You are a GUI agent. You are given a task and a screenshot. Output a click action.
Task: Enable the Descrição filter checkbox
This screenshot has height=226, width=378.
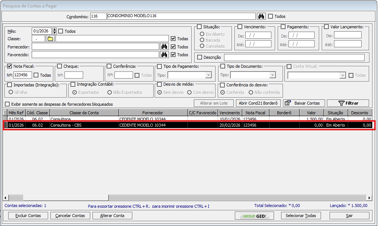pos(199,57)
